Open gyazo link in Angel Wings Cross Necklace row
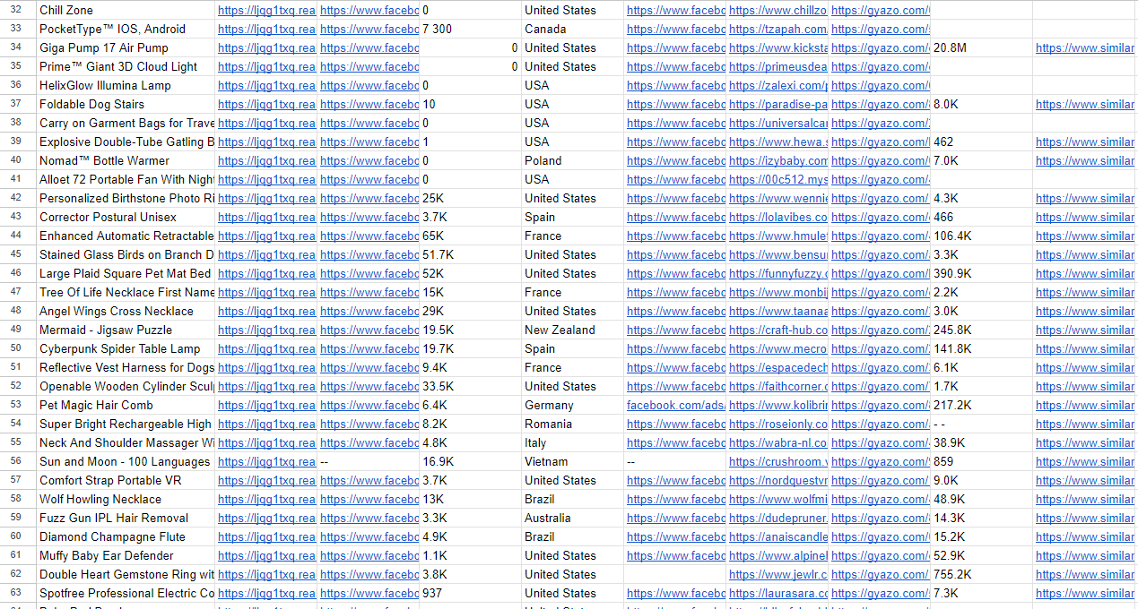 [880, 312]
